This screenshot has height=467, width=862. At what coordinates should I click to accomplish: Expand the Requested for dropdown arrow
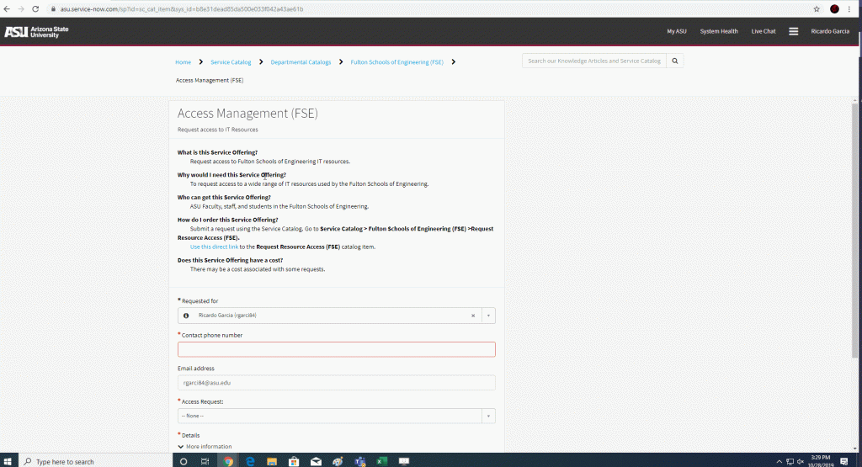(488, 316)
